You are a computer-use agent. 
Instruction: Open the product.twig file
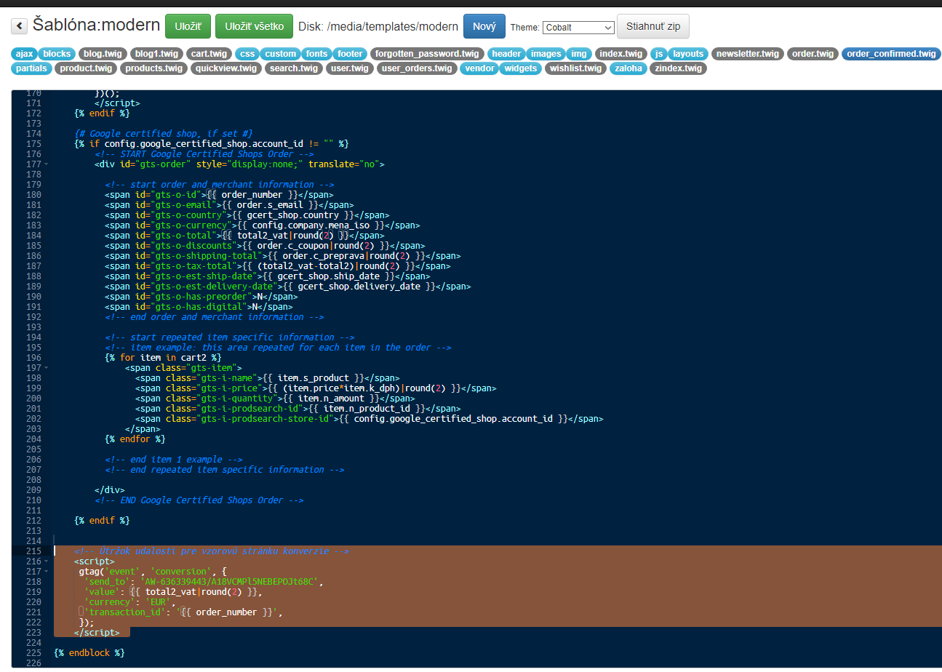pyautogui.click(x=86, y=68)
